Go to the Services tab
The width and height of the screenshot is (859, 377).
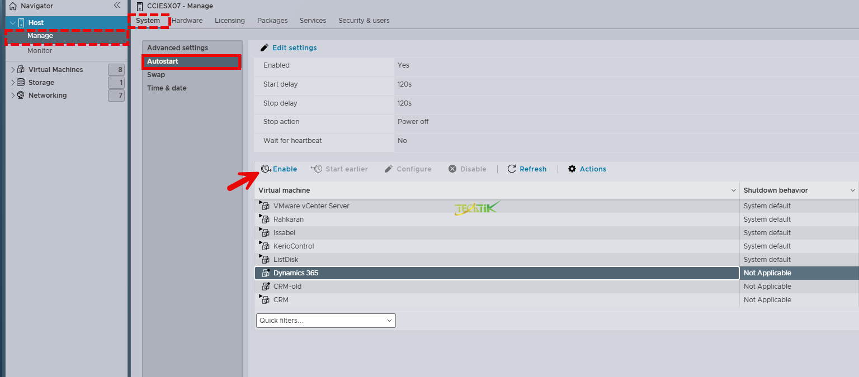coord(313,21)
